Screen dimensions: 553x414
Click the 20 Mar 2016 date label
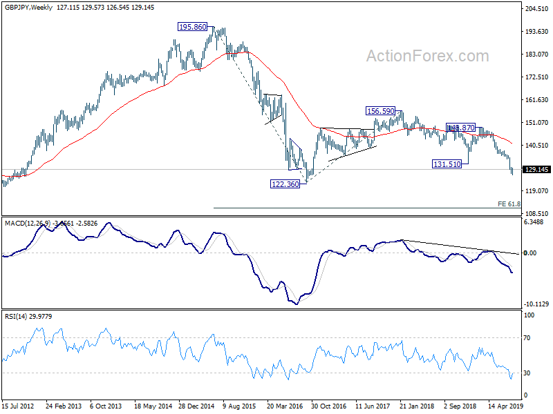285,406
